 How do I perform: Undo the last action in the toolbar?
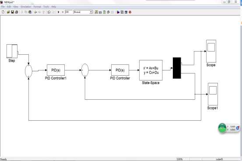pos(49,12)
